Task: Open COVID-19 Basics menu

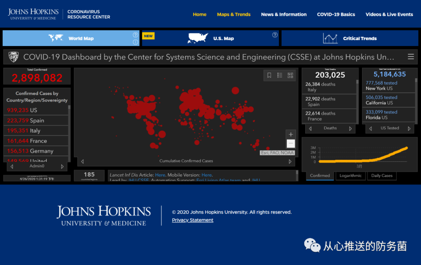Action: pyautogui.click(x=336, y=14)
